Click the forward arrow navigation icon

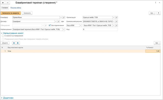pos(7,3)
